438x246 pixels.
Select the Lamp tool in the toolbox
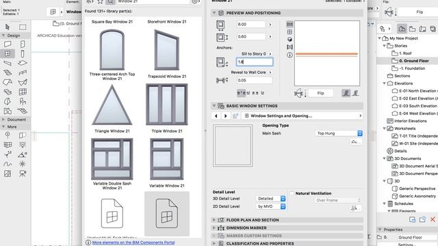[x=23, y=144]
